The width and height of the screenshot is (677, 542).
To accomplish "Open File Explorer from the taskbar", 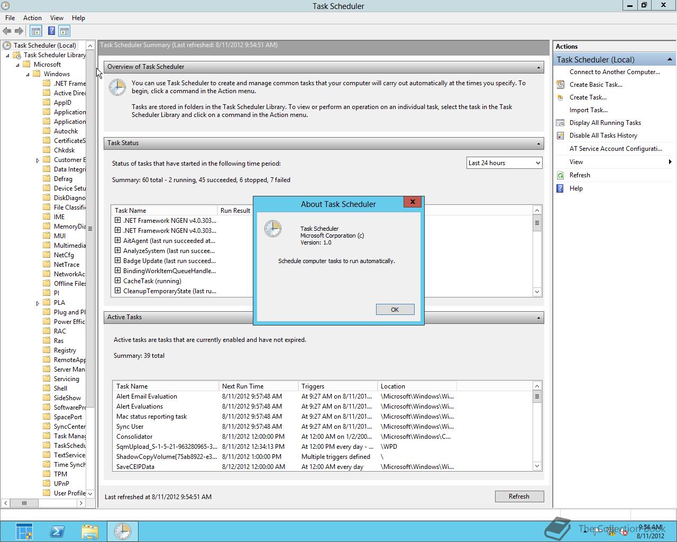I will point(90,531).
